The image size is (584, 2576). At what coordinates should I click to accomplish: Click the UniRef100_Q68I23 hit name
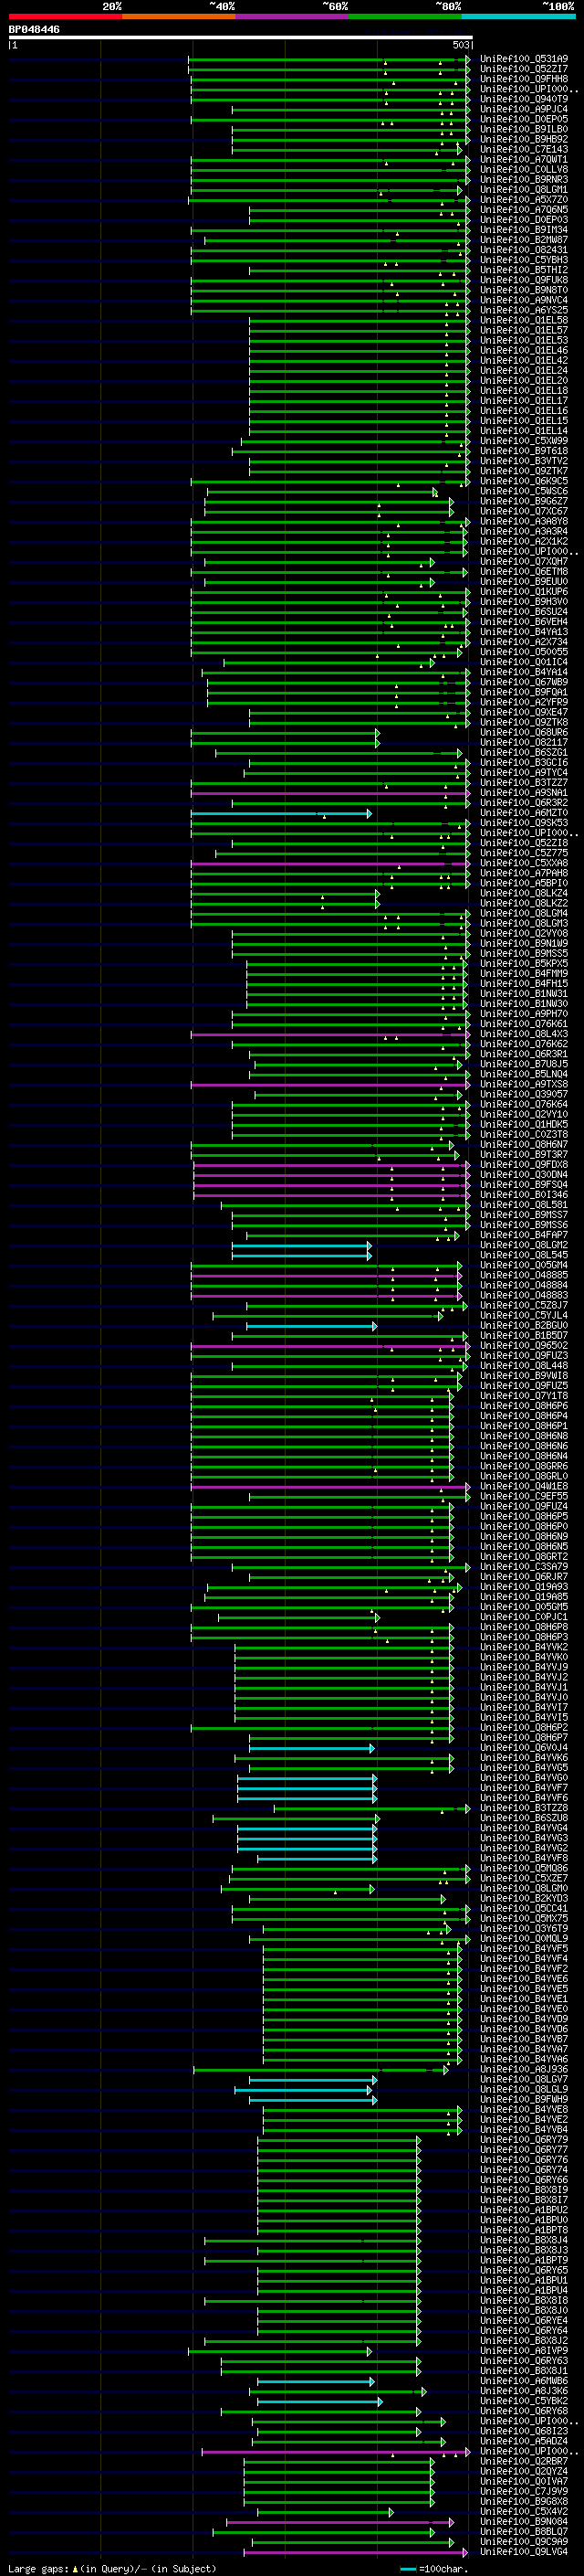tap(524, 2430)
